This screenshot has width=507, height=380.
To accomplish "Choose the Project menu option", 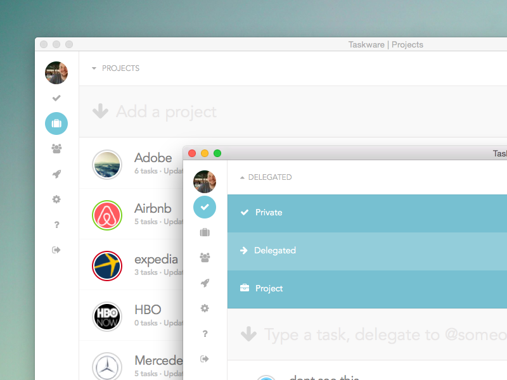I will point(367,289).
